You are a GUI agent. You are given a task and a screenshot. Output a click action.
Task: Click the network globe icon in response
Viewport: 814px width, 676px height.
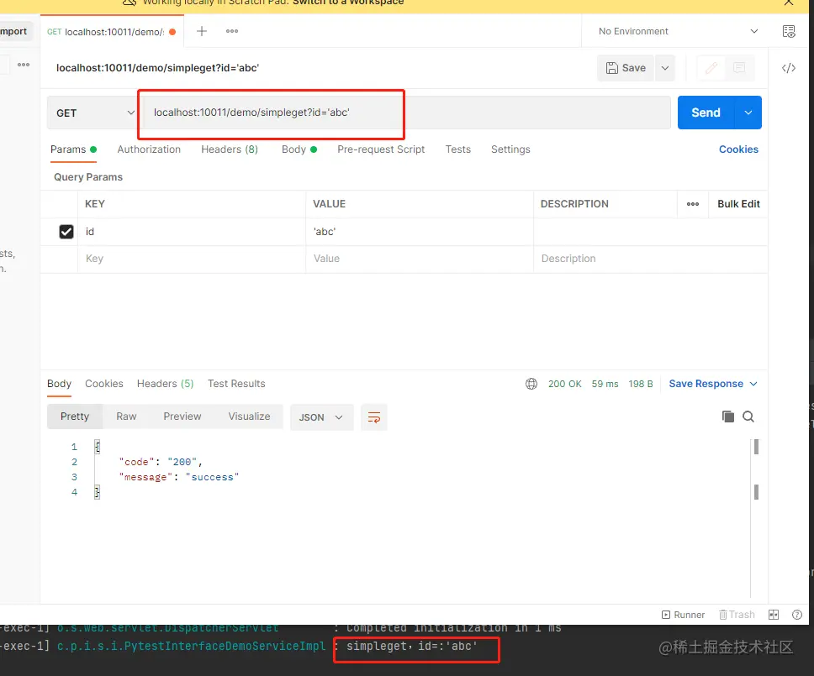531,384
